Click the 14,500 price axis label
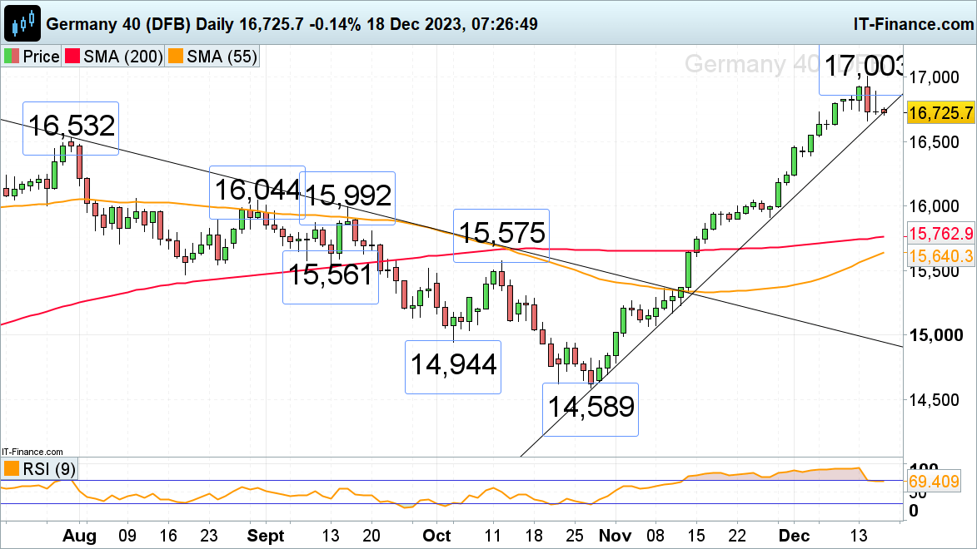 934,399
